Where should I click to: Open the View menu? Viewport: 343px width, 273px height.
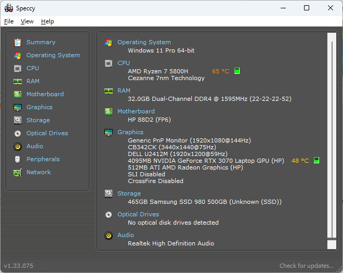click(x=27, y=21)
